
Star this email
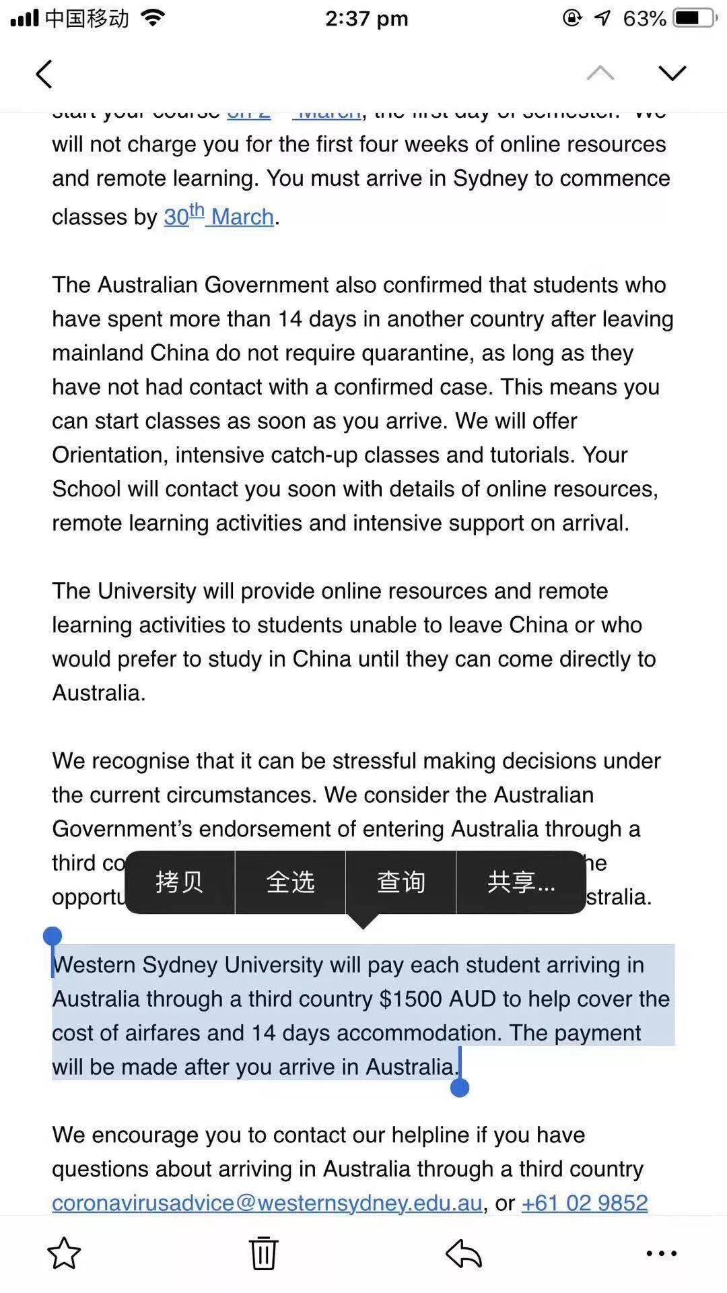pos(64,1253)
